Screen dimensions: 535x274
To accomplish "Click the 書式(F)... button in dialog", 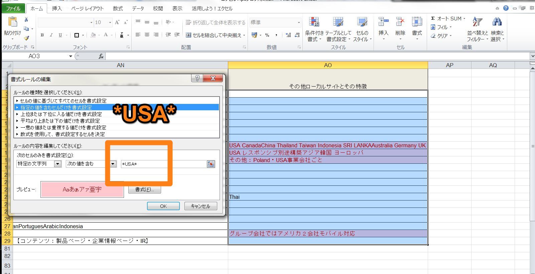I will tap(144, 189).
